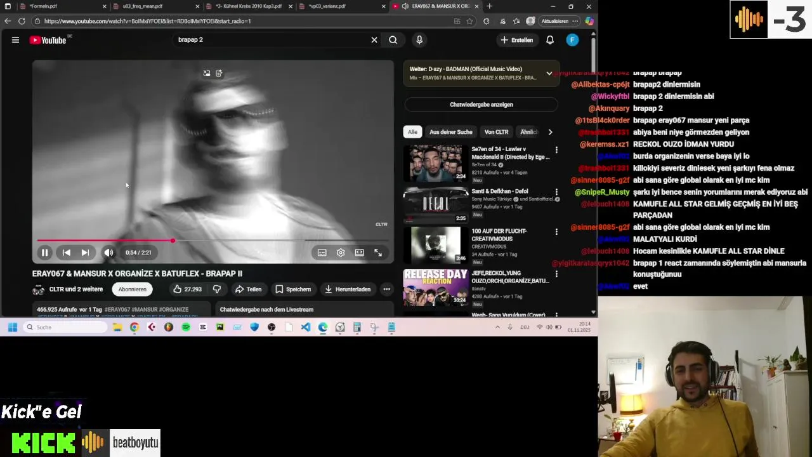Share the video via Teilen
The image size is (812, 457).
tap(248, 289)
